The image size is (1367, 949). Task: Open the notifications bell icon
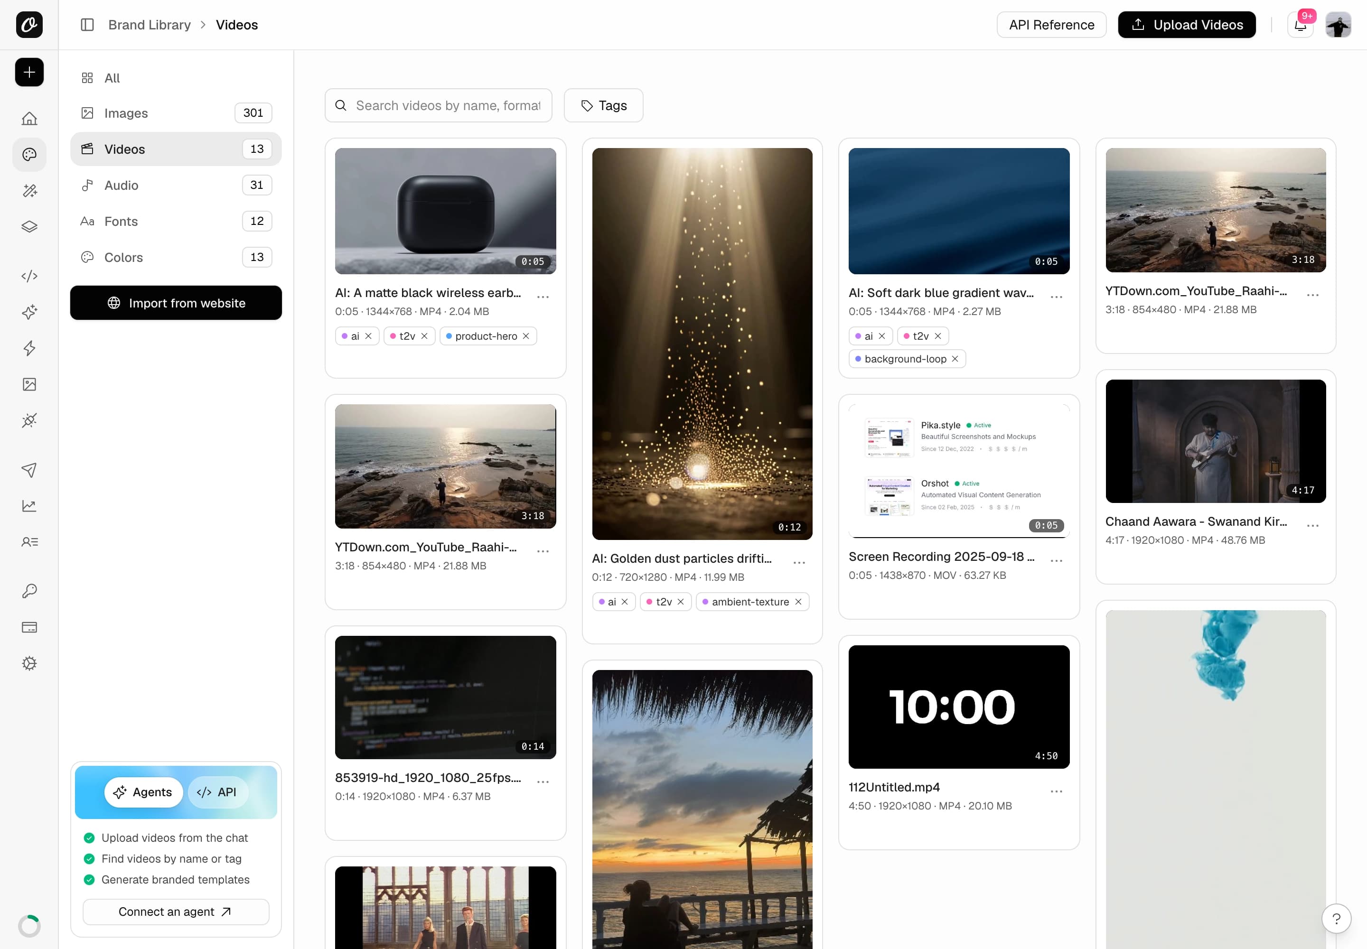click(x=1301, y=25)
